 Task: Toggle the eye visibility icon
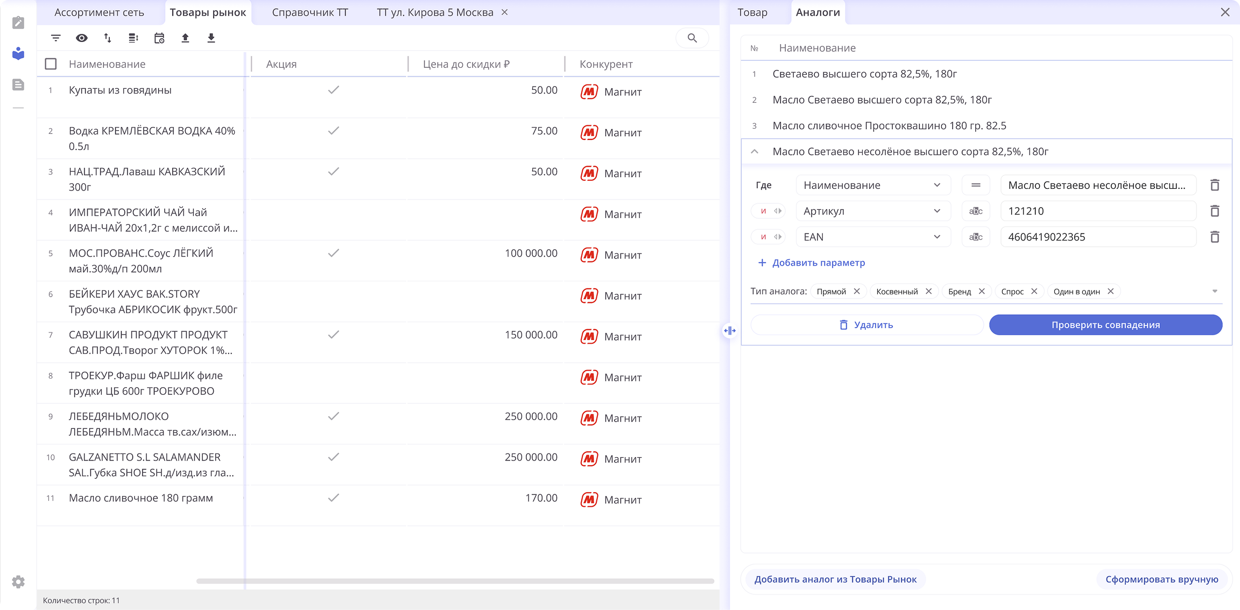coord(81,38)
